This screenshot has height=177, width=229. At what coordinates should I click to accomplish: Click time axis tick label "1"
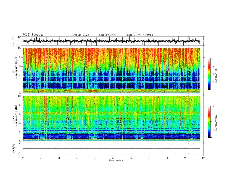pyautogui.click(x=41, y=158)
